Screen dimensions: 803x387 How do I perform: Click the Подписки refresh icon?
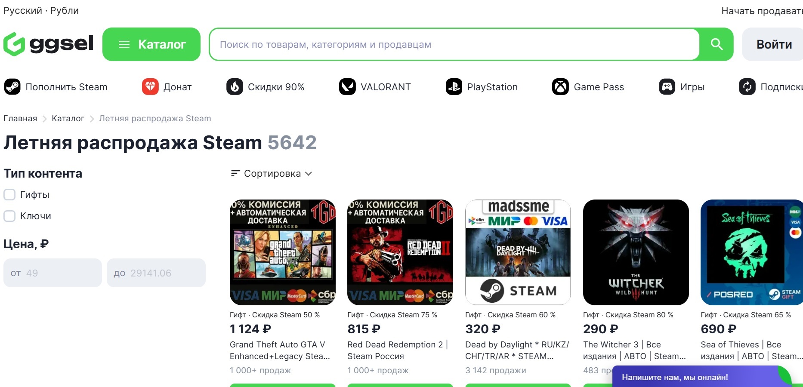click(x=747, y=87)
